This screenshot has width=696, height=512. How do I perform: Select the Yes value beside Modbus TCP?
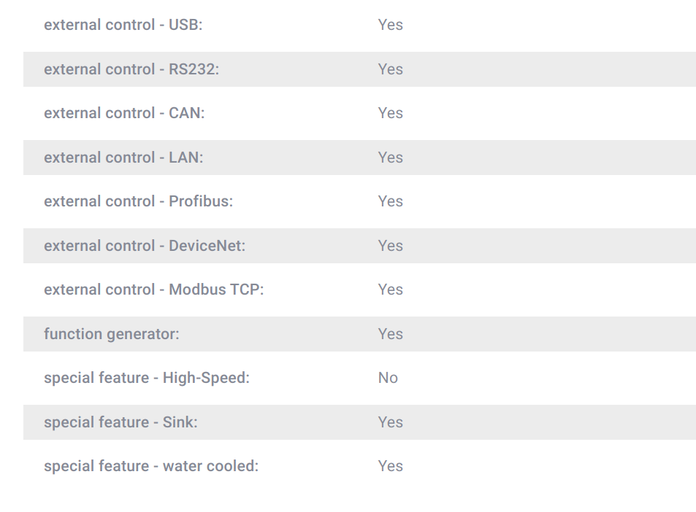coord(390,290)
